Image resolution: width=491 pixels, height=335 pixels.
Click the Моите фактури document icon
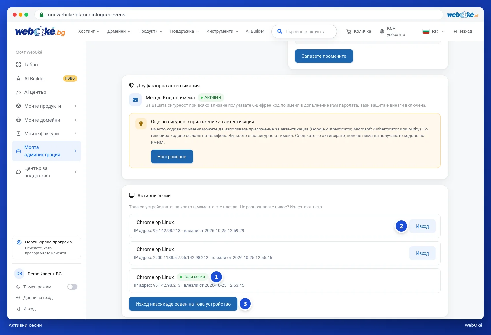(x=18, y=134)
